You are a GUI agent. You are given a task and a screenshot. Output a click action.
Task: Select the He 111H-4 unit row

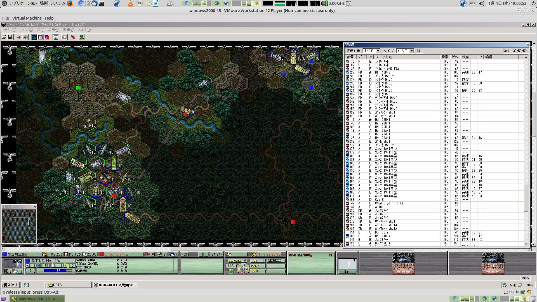(434, 236)
